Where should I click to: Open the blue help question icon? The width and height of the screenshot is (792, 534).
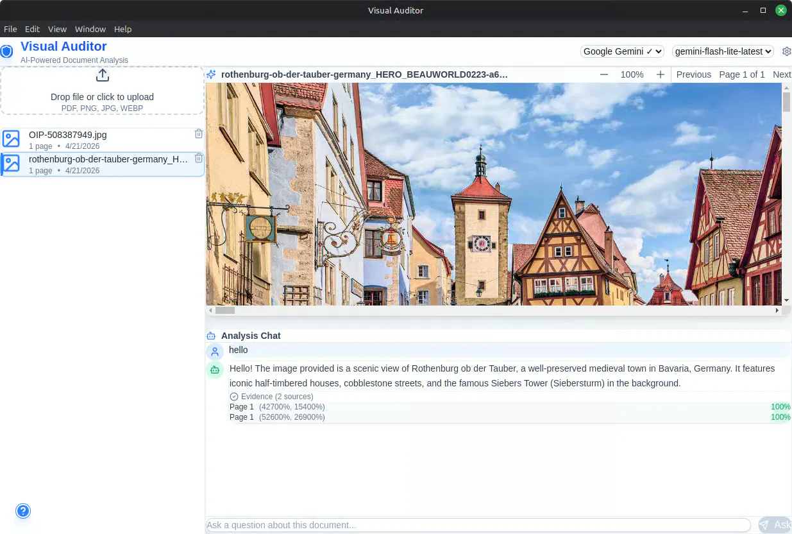tap(23, 511)
